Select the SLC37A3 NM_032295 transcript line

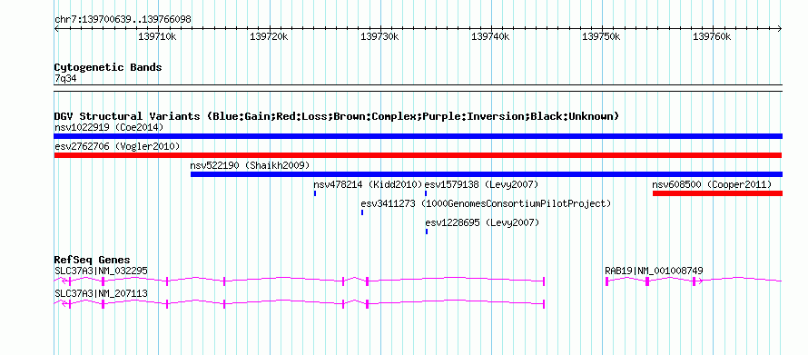[x=300, y=281]
